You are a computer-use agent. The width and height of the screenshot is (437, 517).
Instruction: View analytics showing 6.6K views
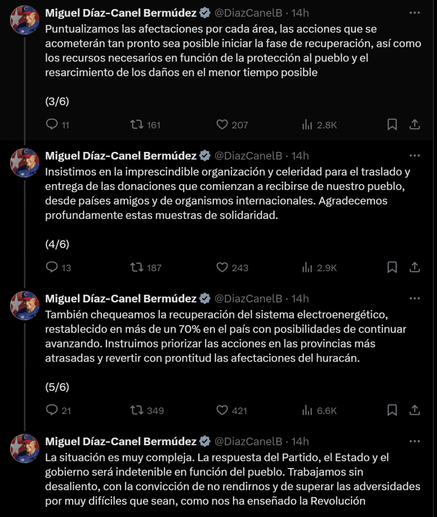point(307,410)
